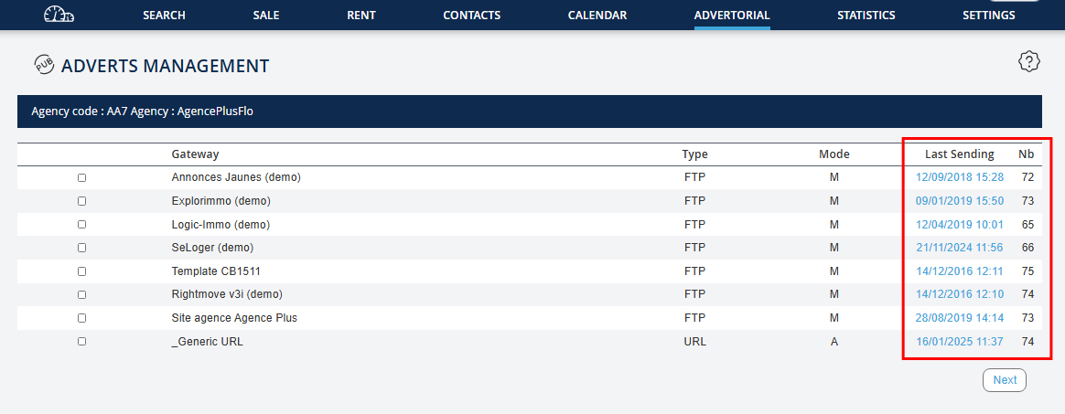This screenshot has height=414, width=1065.
Task: Click the Last Sending column header
Action: [x=959, y=154]
